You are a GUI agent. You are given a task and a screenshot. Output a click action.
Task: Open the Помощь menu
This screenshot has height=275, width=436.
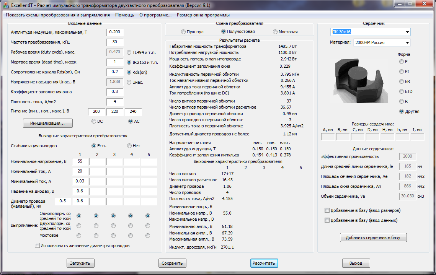[124, 15]
